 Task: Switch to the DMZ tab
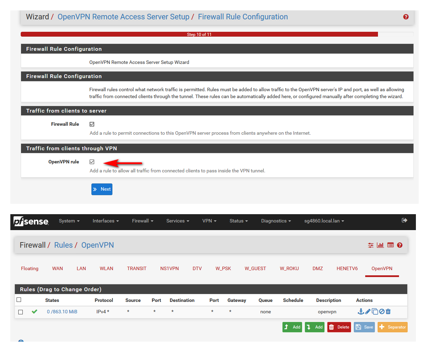[x=318, y=269]
